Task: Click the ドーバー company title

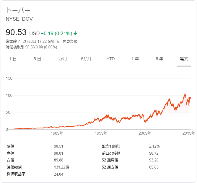Action: [18, 10]
